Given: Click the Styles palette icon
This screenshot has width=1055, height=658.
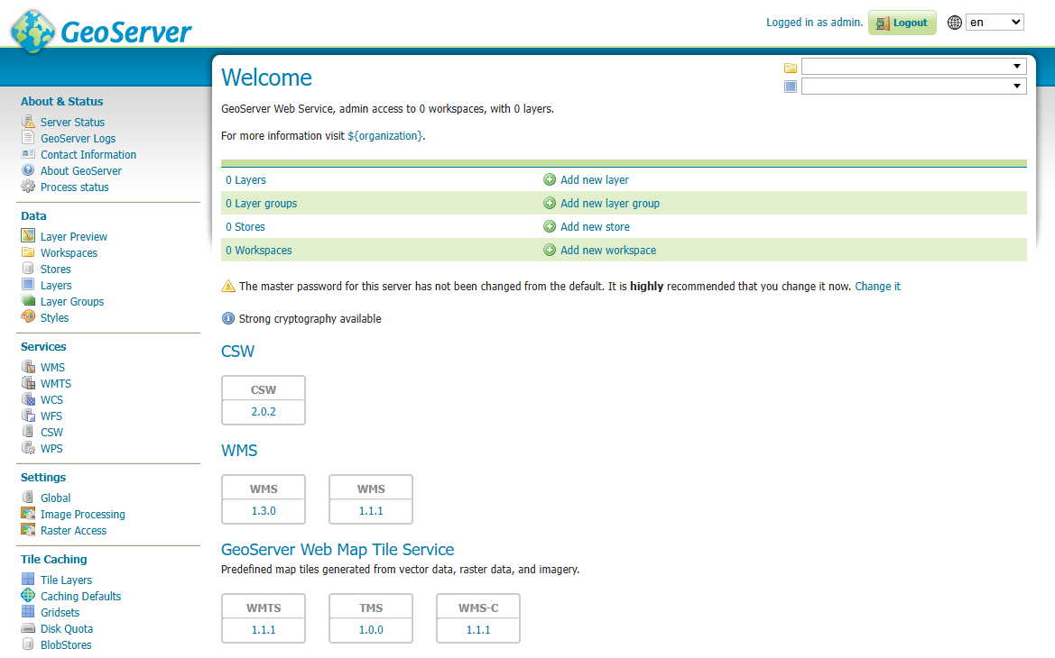Looking at the screenshot, I should (28, 317).
